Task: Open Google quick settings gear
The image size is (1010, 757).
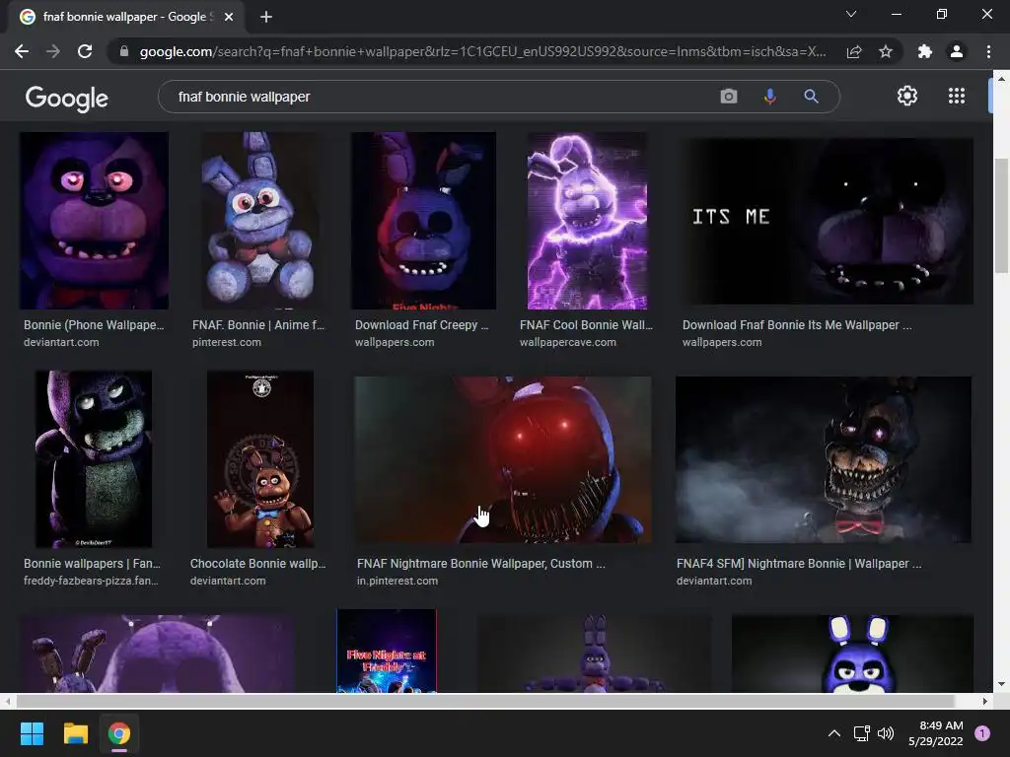Action: pos(907,96)
